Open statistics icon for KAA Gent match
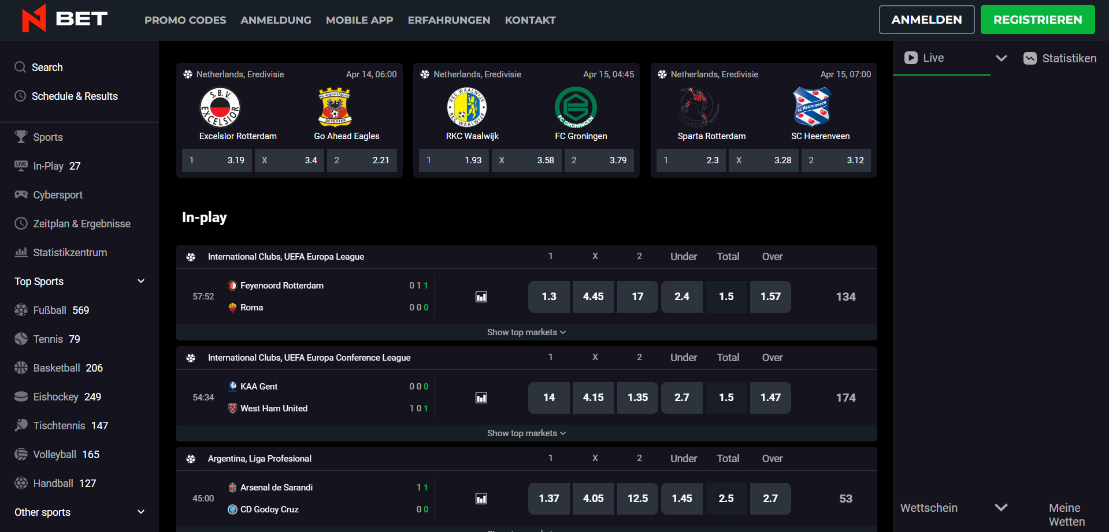1109x532 pixels. 481,398
